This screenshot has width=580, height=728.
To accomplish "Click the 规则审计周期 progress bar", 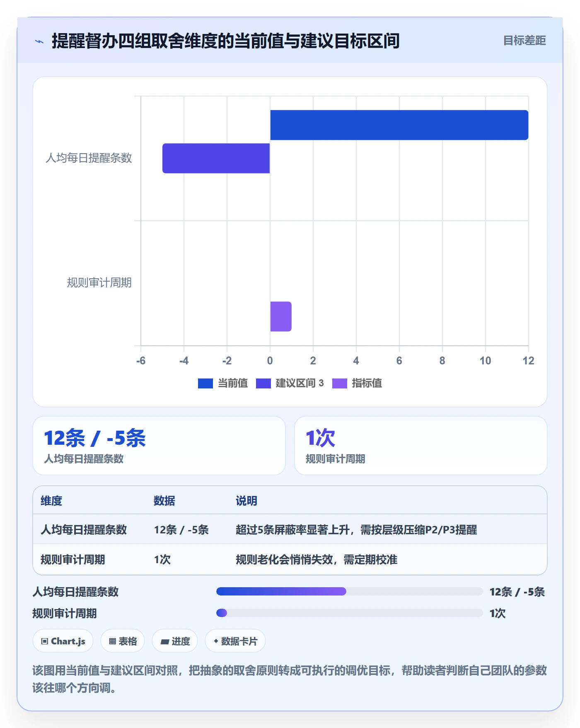I will coord(350,613).
